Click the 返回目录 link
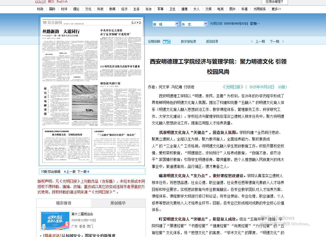326x237 pixels. (x=212, y=41)
